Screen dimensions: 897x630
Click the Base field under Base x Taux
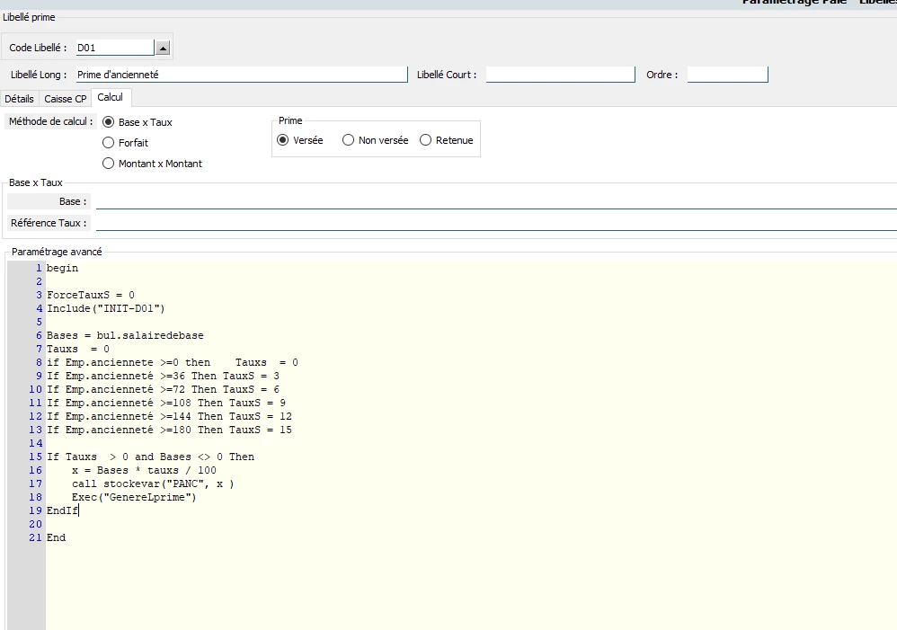coord(494,201)
